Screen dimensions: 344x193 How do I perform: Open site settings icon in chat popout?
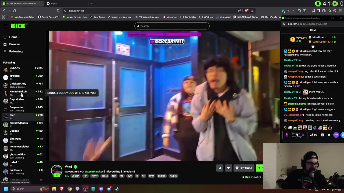pos(284,24)
